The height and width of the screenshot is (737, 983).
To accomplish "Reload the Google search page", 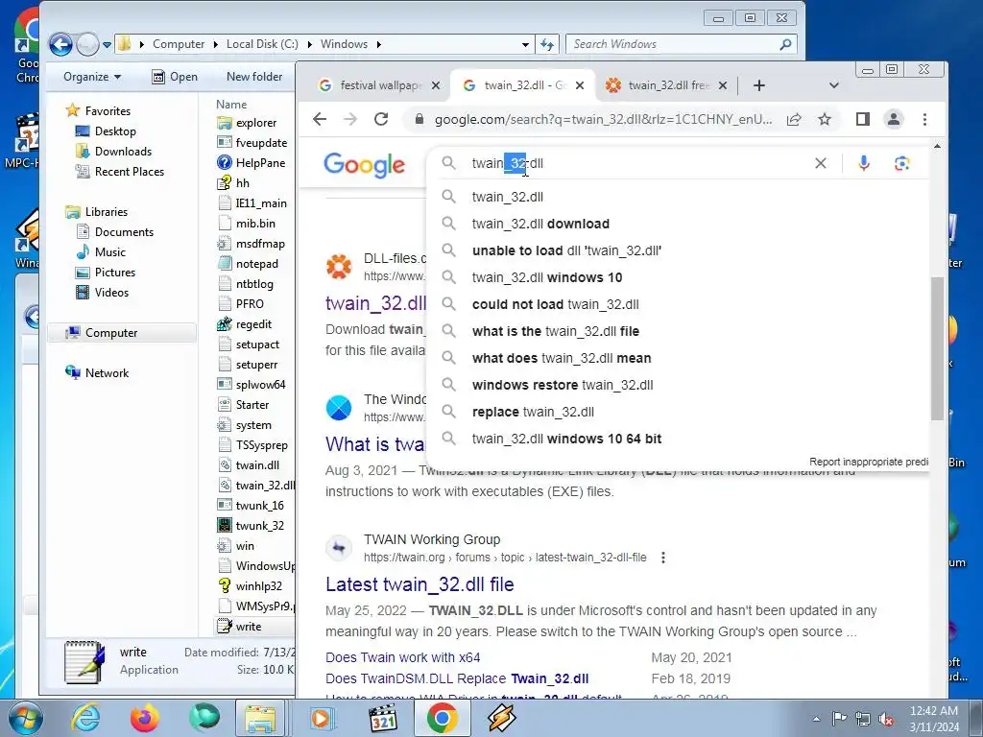I will [381, 119].
